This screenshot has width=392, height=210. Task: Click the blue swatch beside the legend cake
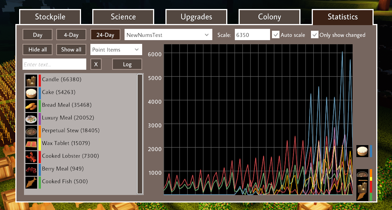click(371, 151)
